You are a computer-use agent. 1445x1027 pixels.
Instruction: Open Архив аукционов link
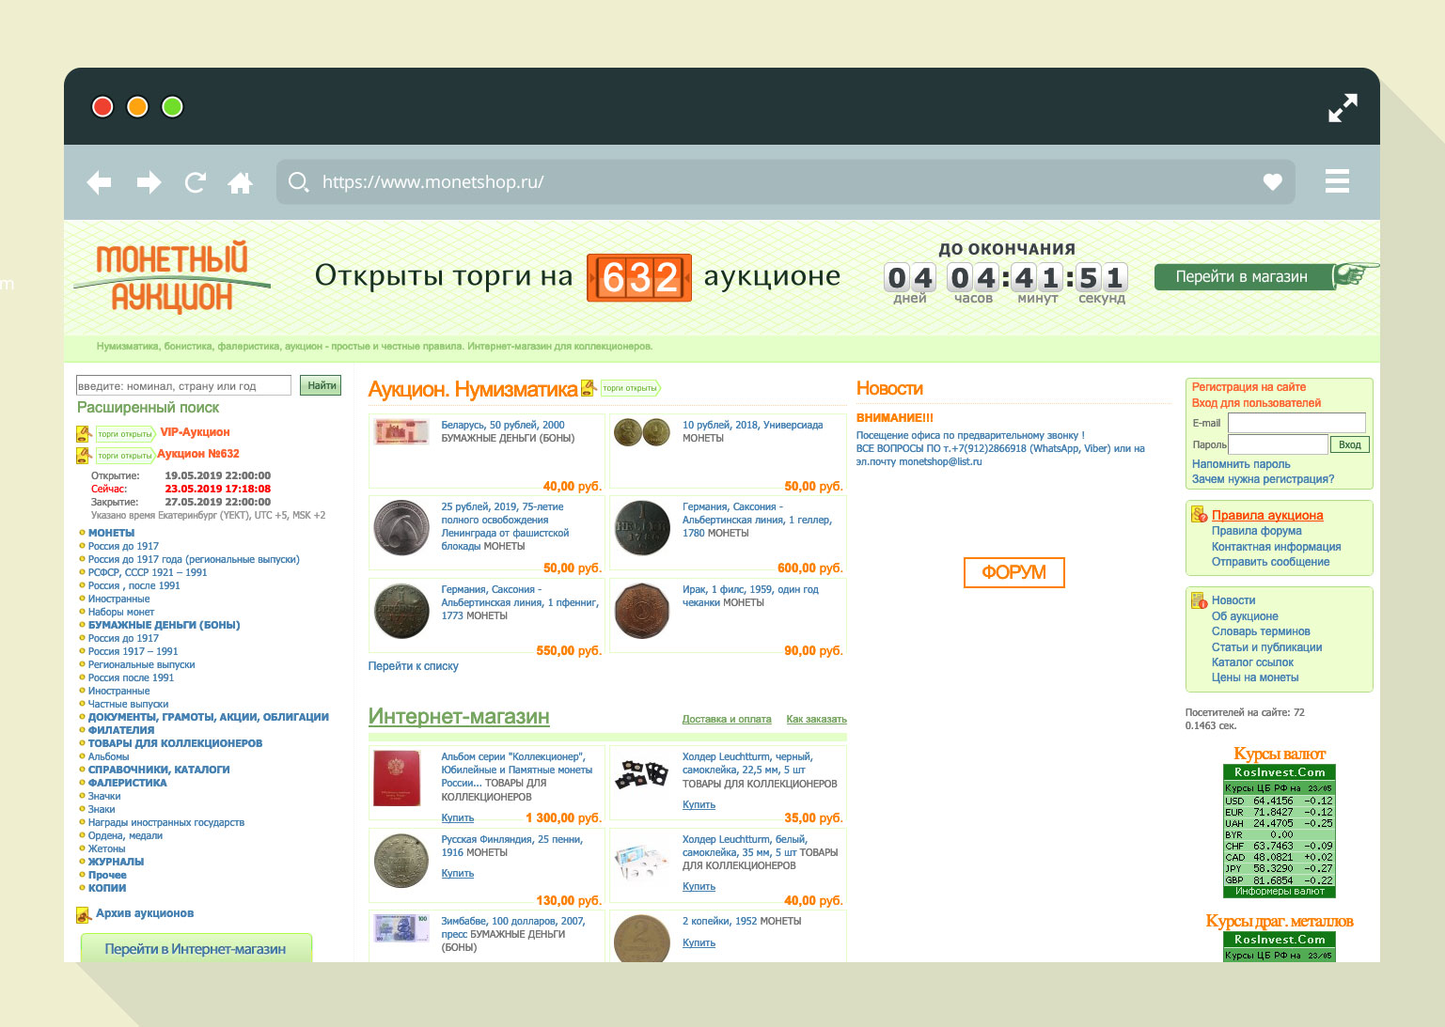145,913
